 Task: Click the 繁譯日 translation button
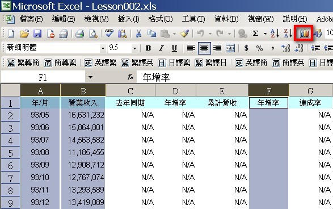click(x=211, y=62)
